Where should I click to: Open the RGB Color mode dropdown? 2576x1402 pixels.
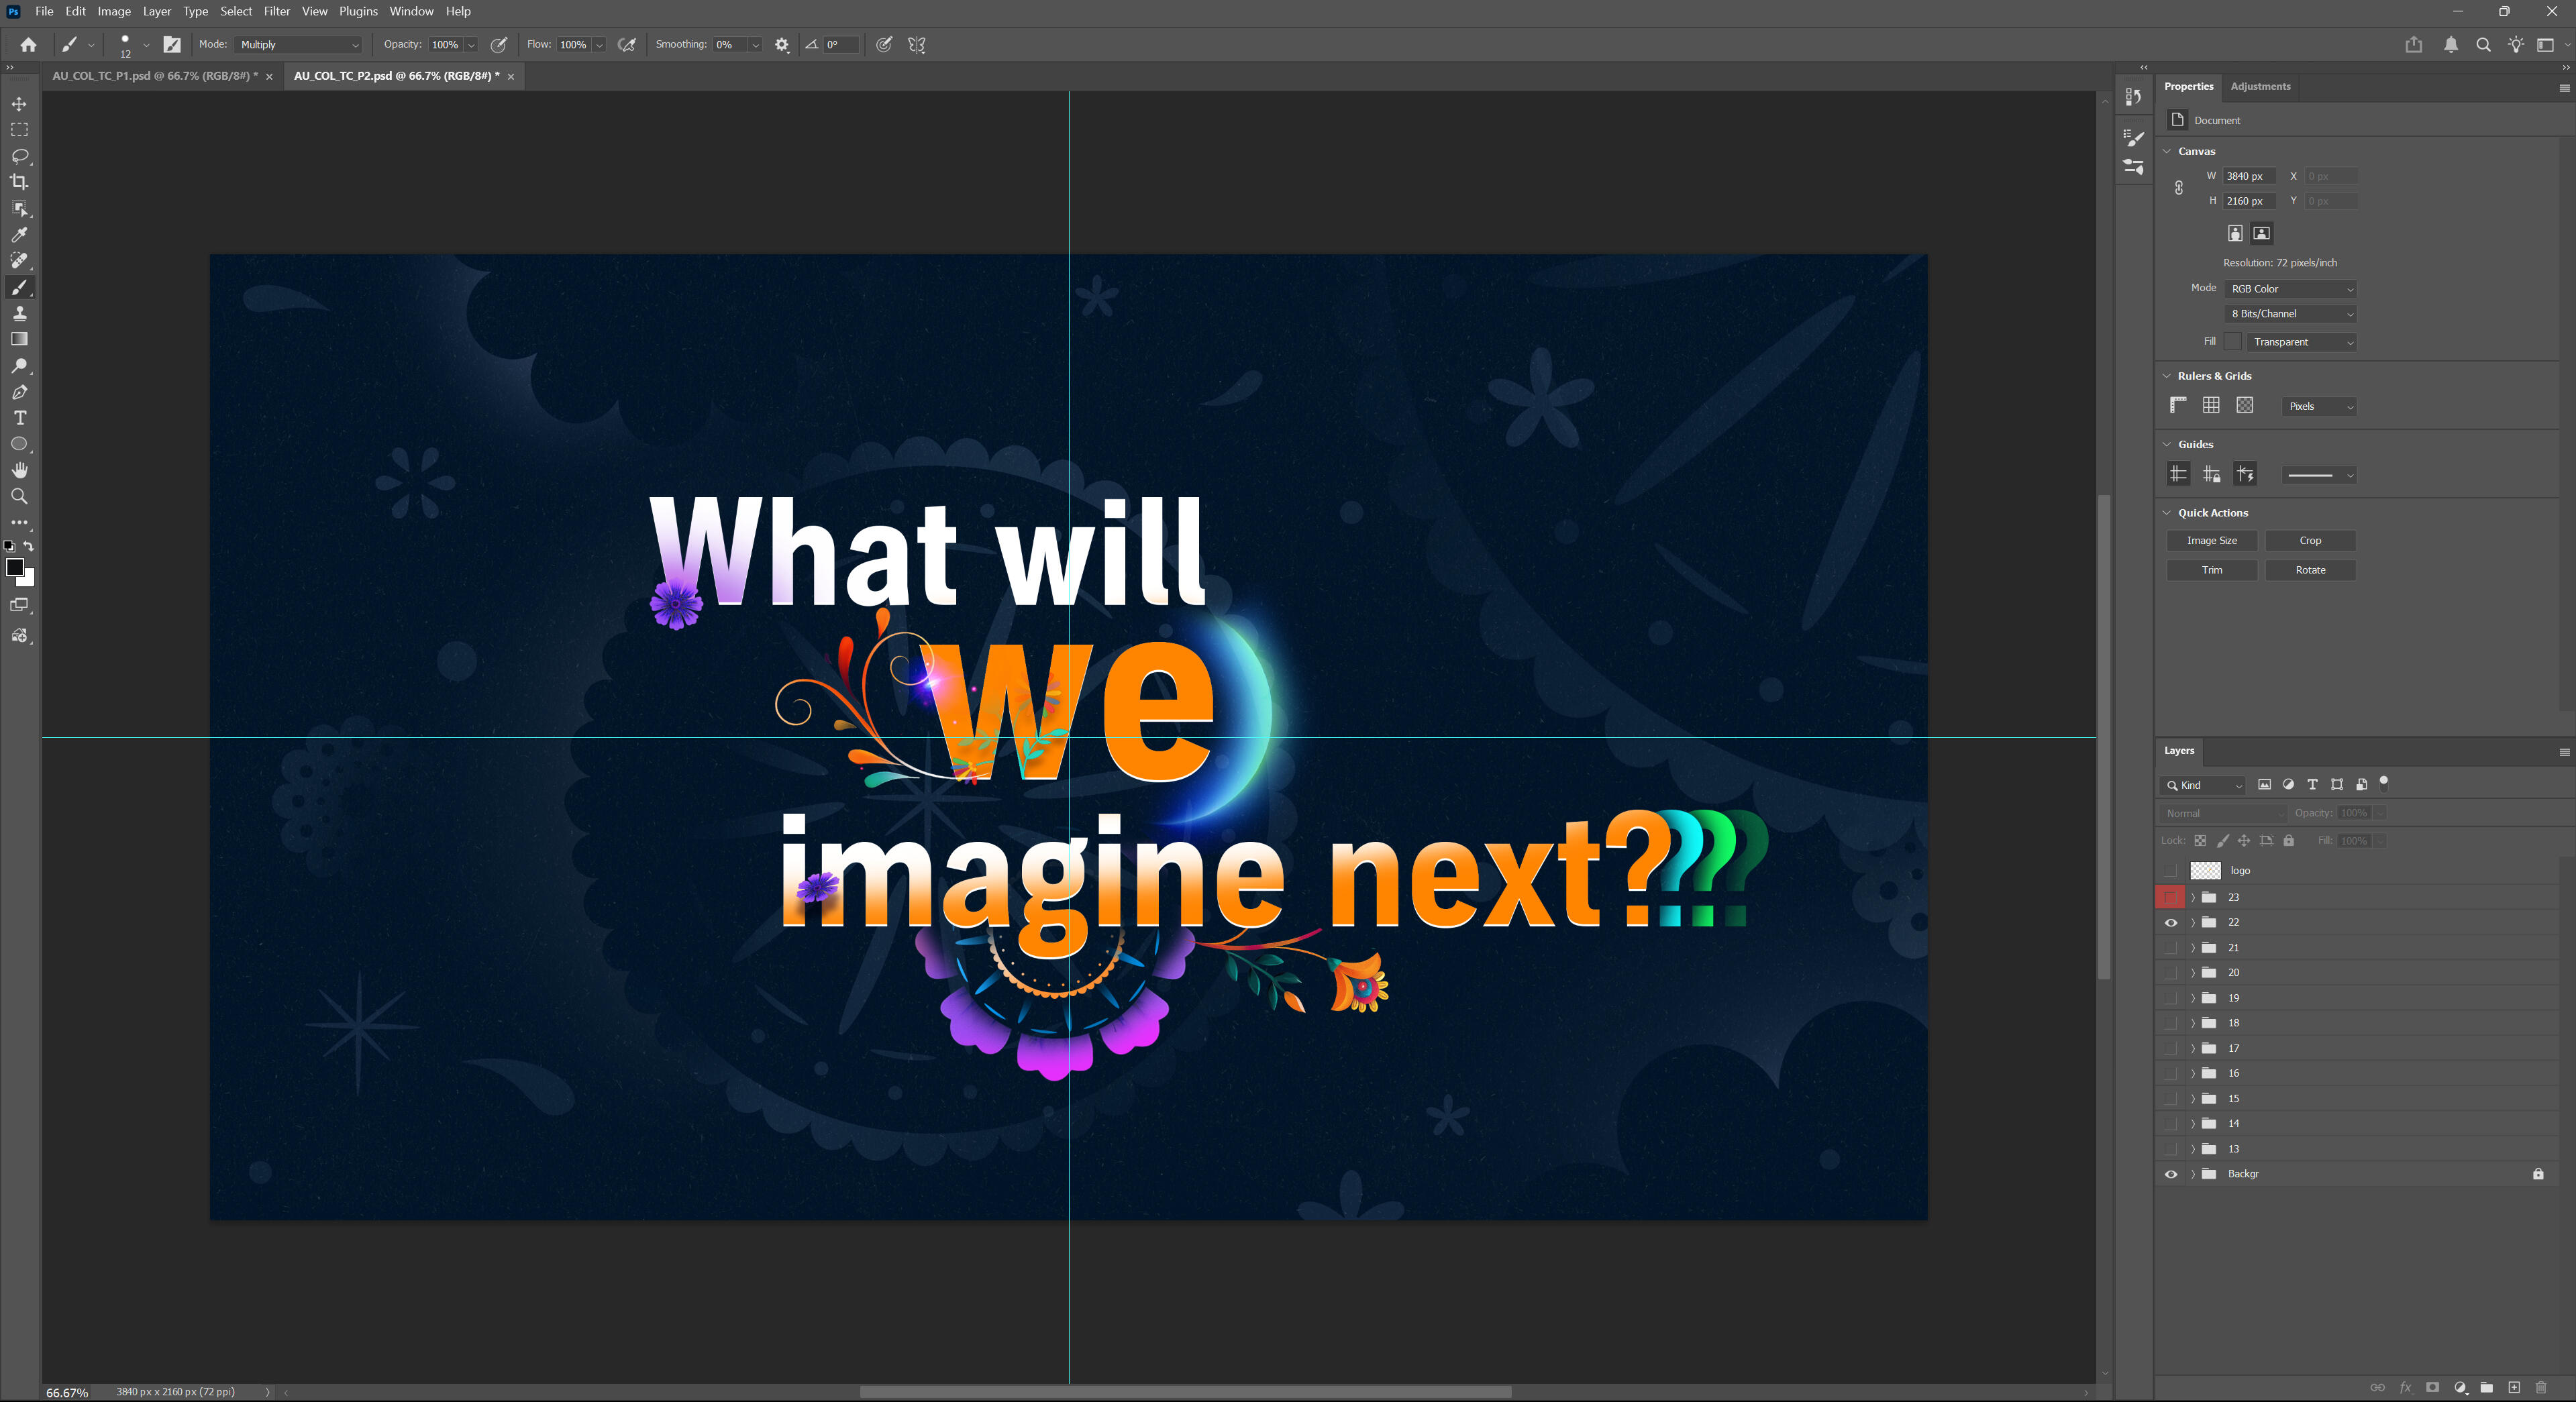(x=2291, y=289)
